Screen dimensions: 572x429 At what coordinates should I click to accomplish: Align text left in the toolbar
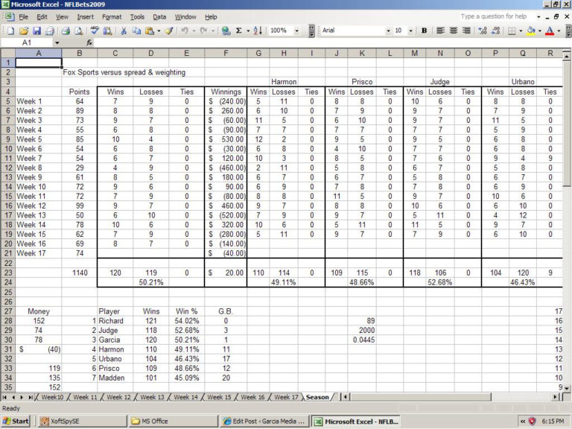440,31
